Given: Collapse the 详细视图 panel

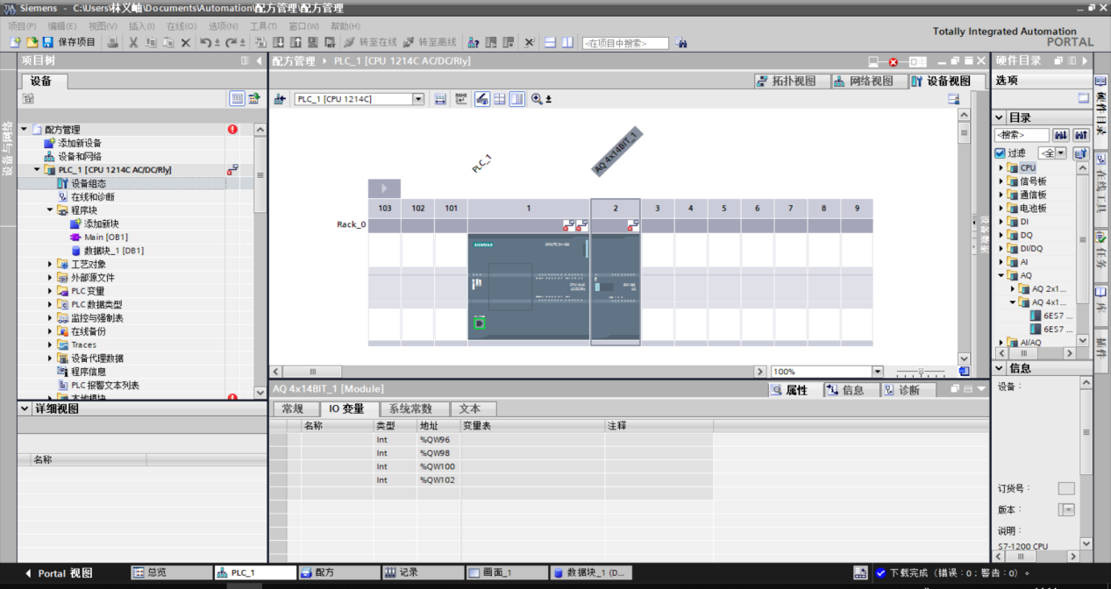Looking at the screenshot, I should pos(25,408).
